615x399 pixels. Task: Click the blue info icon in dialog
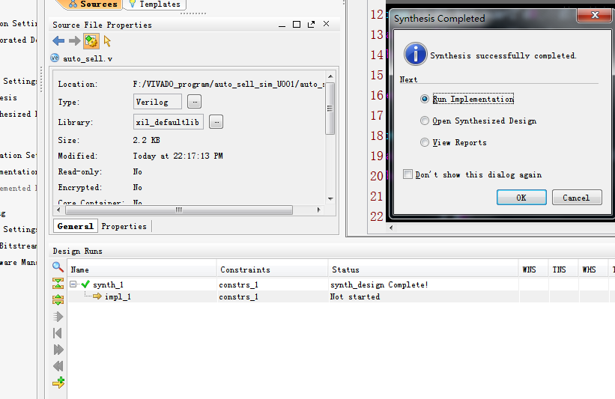coord(415,54)
